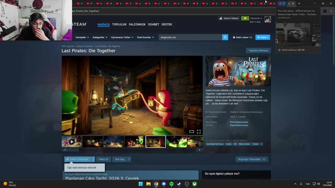Screen dimensions: 335x188
Task: Open the browser profile icon
Action: click(x=325, y=11)
